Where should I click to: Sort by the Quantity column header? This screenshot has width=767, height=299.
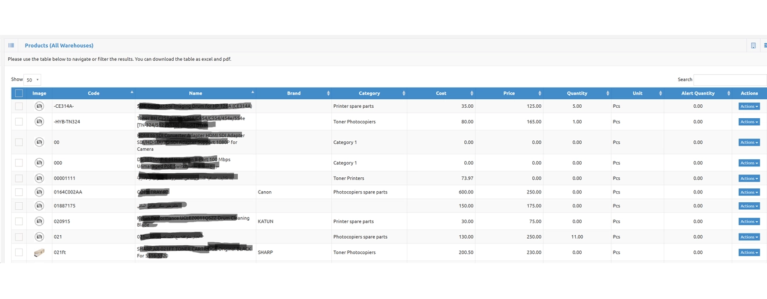click(x=576, y=93)
